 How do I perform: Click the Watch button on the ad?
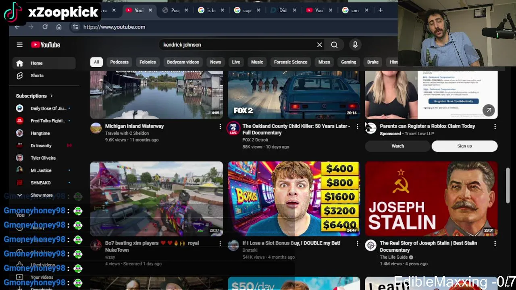tap(397, 146)
